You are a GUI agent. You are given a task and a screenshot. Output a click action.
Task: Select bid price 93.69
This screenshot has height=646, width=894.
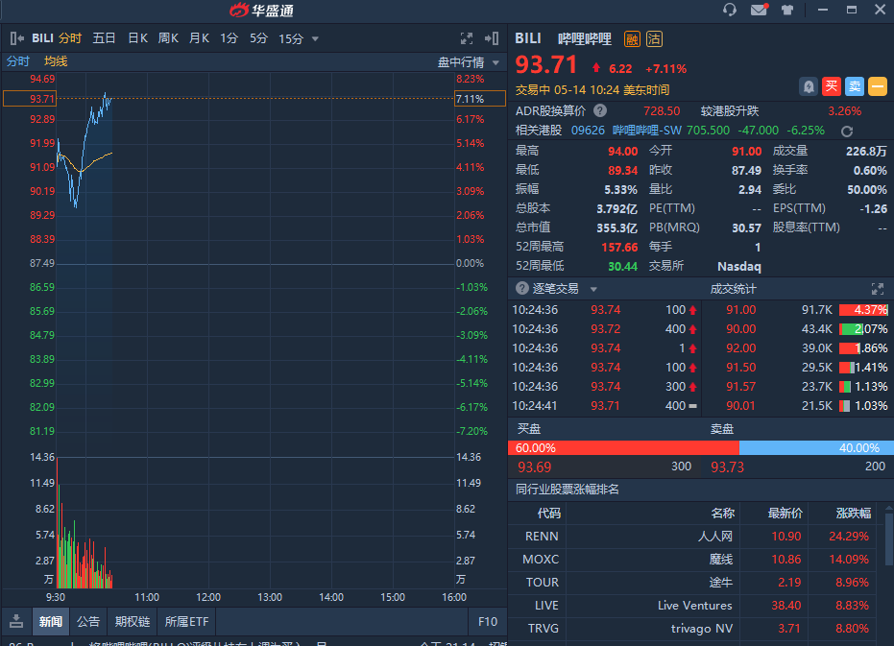click(534, 467)
